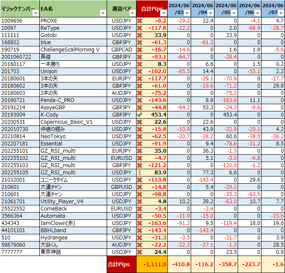Image resolution: width=285 pixels, height=273 pixels.
Task: Click the red X icon in ReType row
Action: tap(140, 28)
